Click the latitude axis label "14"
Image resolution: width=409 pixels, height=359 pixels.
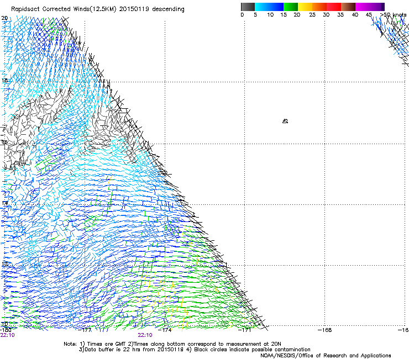point(4,203)
